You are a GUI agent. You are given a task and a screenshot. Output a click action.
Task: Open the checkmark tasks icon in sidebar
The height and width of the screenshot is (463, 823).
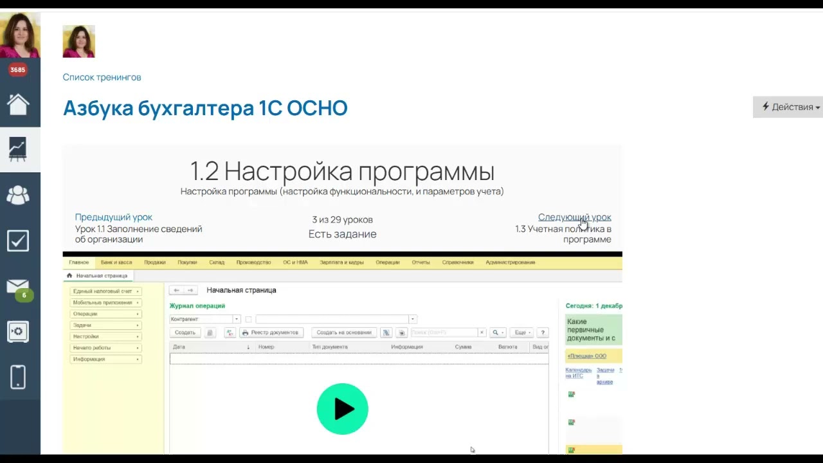18,241
